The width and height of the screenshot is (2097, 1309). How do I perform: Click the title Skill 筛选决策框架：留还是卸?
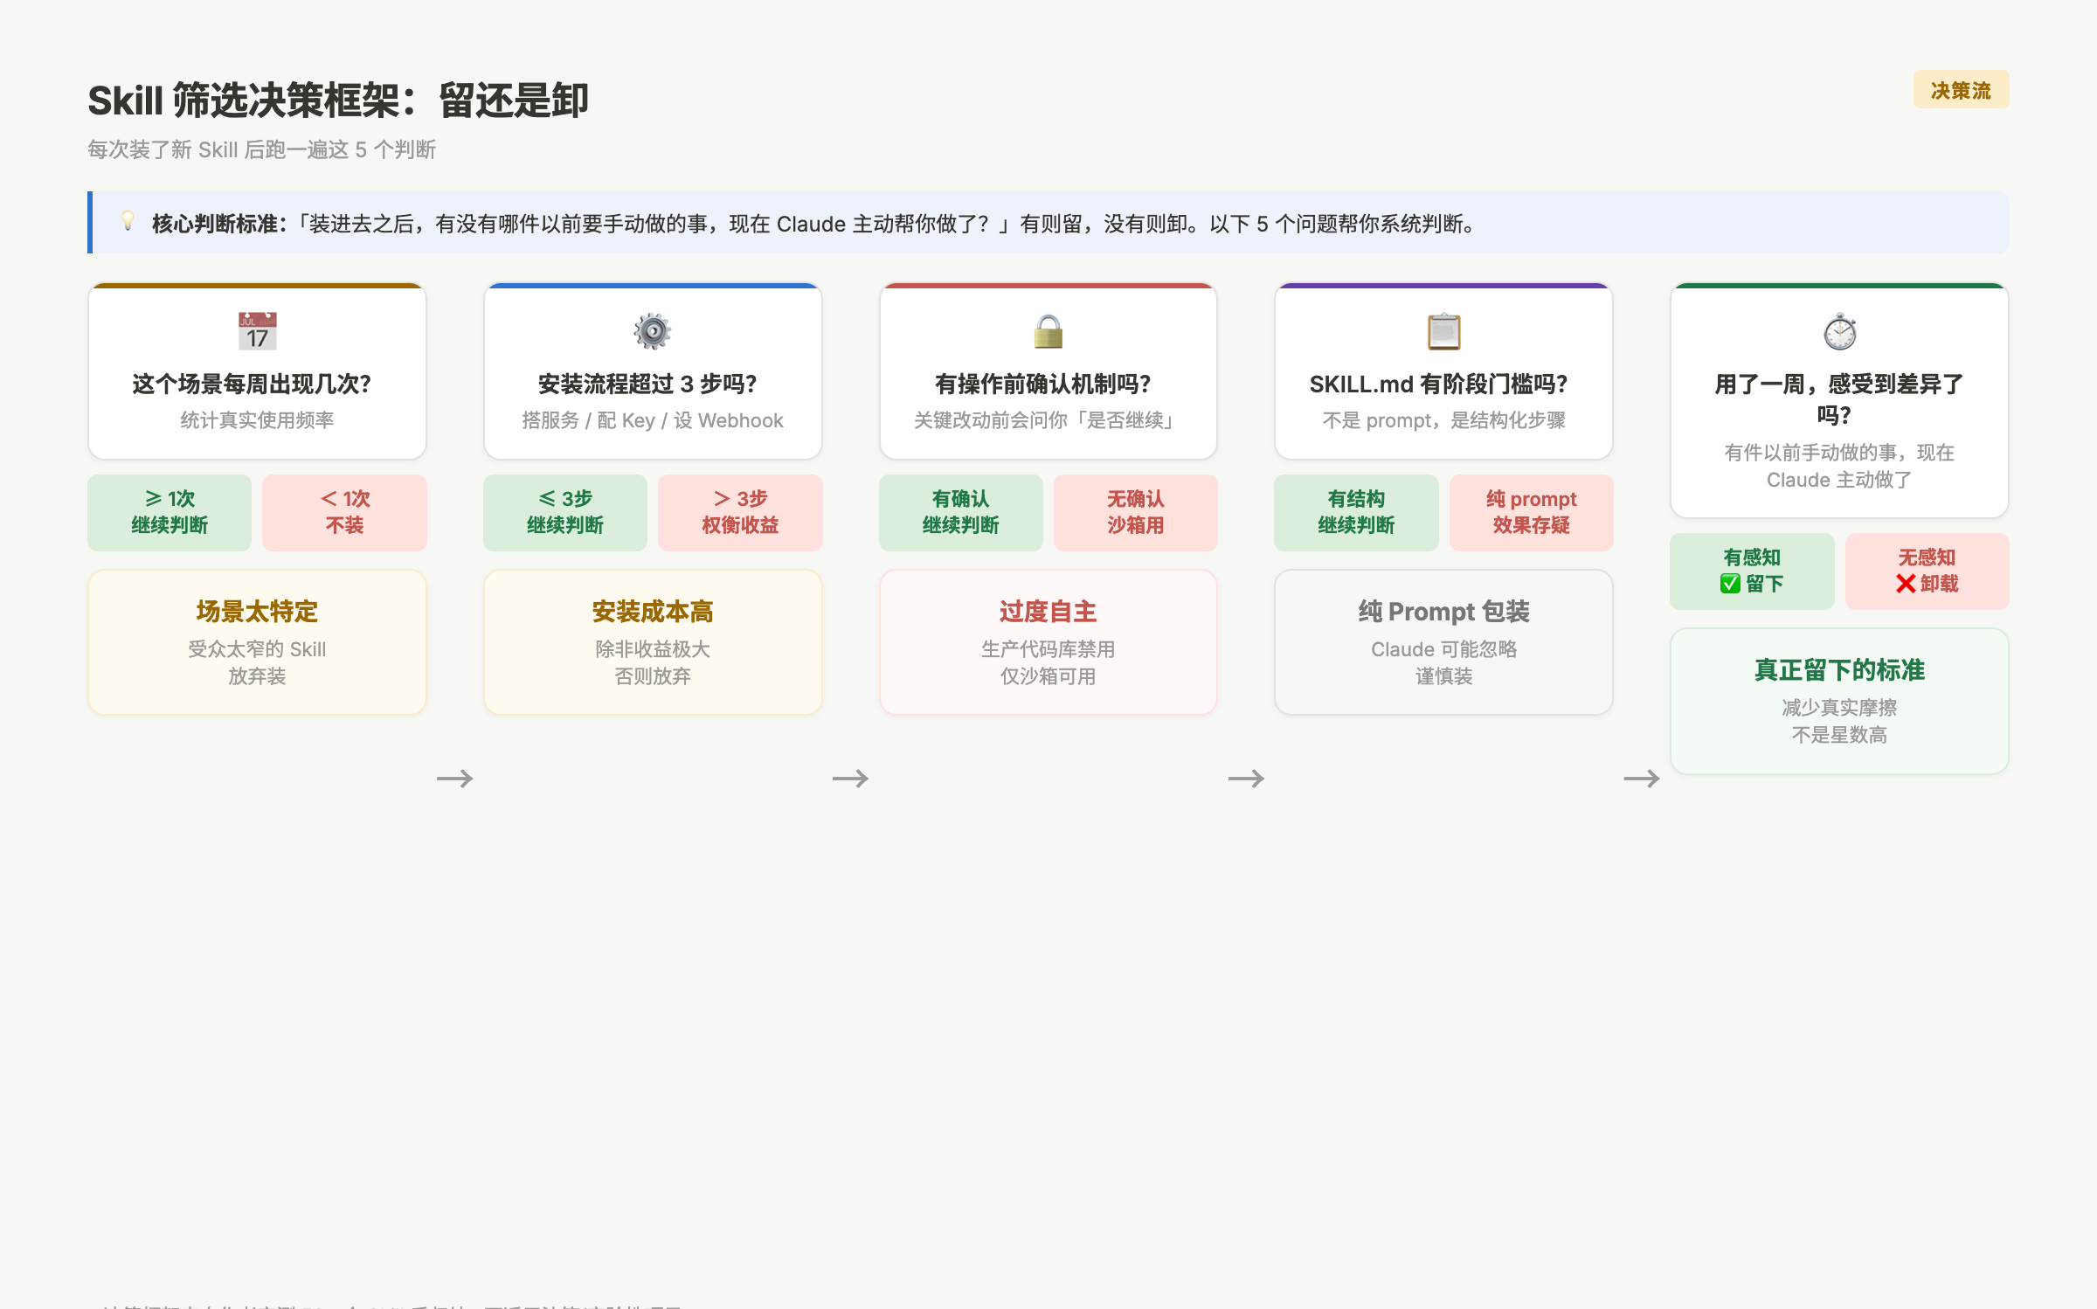(x=339, y=100)
